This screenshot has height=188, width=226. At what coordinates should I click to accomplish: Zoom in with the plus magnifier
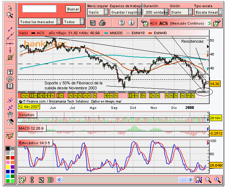point(217,180)
